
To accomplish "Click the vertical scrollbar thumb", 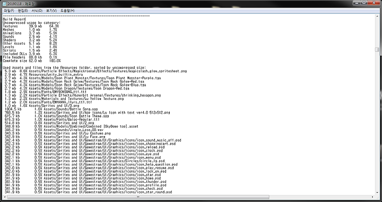I will coord(377,49).
